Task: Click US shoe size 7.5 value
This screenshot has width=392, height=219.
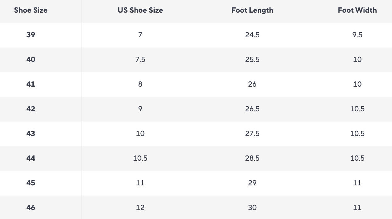Action: (x=140, y=60)
